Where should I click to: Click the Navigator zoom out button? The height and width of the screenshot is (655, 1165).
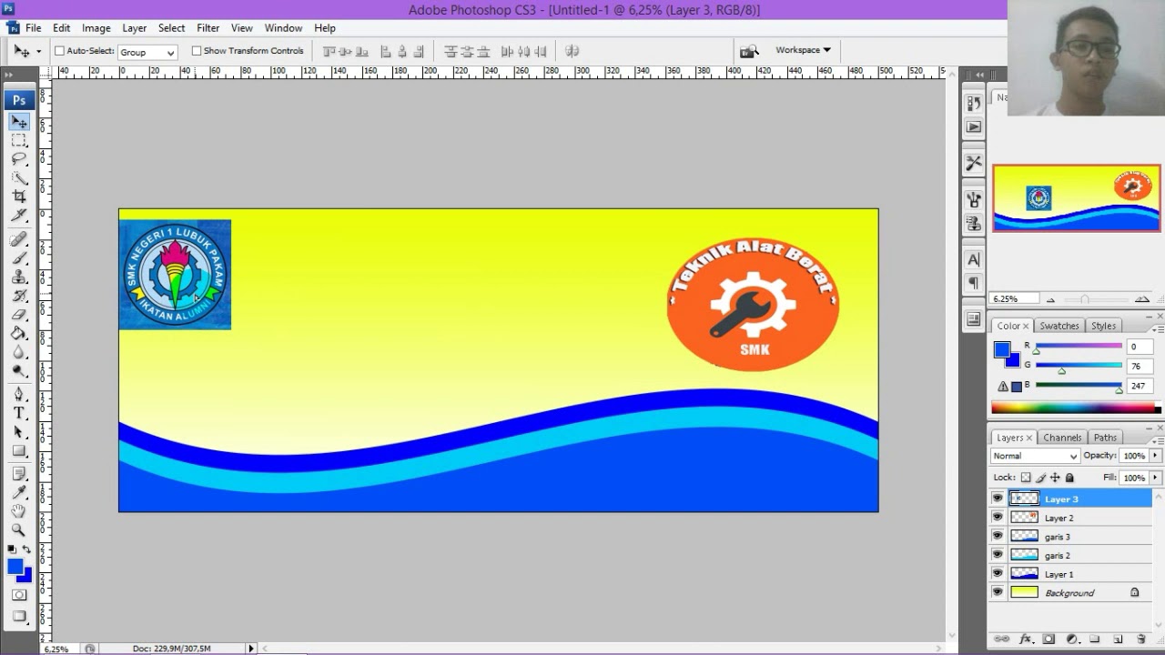point(1050,299)
